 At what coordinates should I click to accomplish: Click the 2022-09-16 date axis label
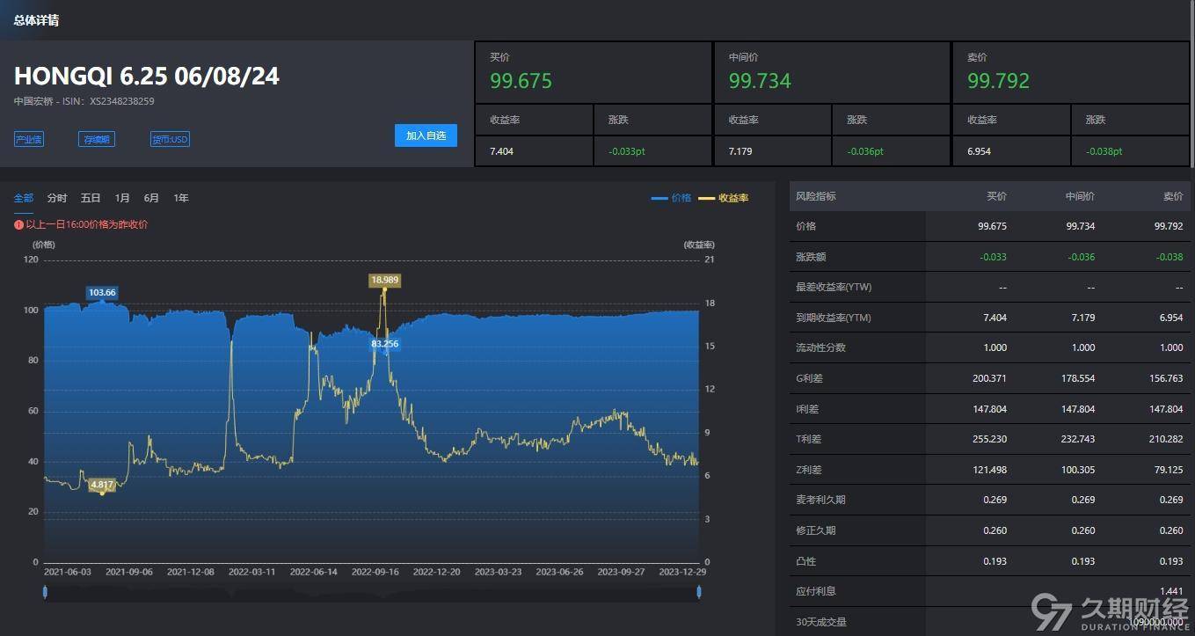[x=375, y=572]
